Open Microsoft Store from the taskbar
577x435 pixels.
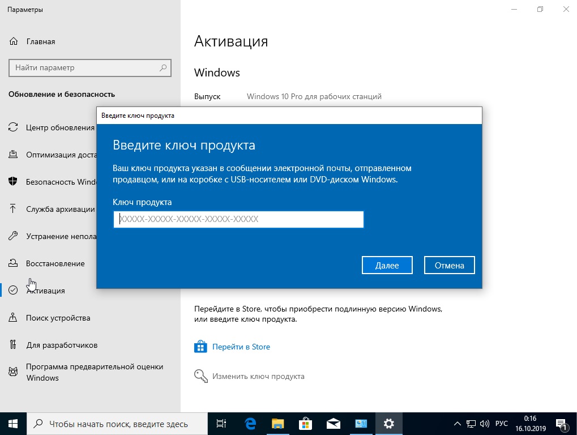pyautogui.click(x=305, y=424)
